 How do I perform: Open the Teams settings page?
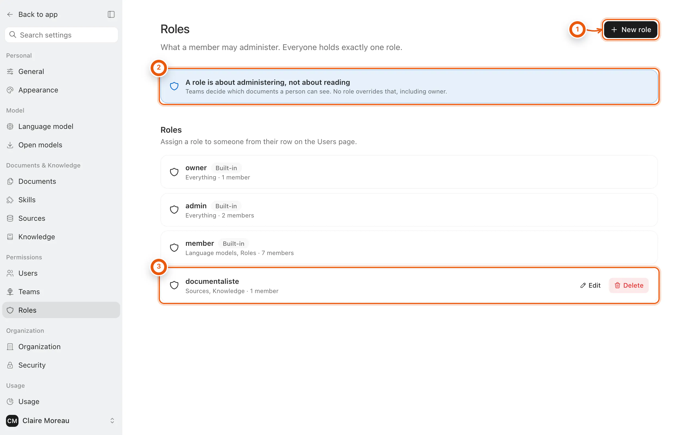pyautogui.click(x=61, y=292)
